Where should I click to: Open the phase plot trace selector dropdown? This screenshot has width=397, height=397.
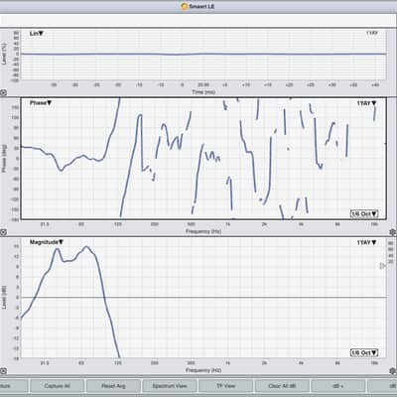pos(366,103)
